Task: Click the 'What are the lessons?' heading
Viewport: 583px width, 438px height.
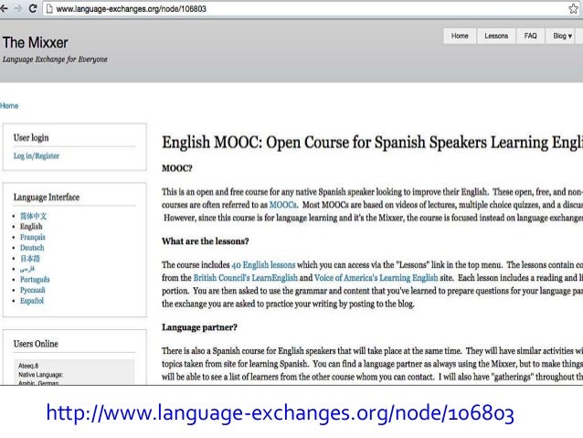Action: tap(206, 241)
